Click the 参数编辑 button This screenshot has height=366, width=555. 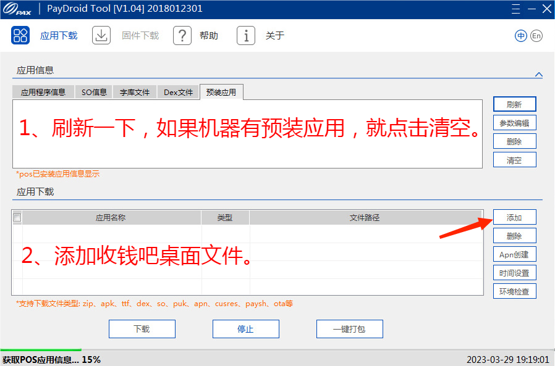(515, 123)
